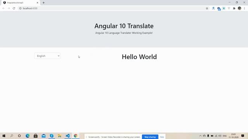Image resolution: width=248 pixels, height=139 pixels.
Task: Click the blue translate extension icon
Action: [x=219, y=8]
